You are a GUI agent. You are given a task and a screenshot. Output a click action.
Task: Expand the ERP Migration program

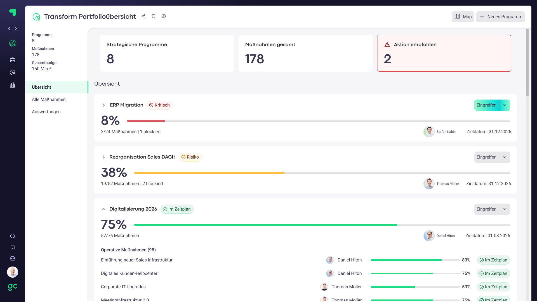pyautogui.click(x=104, y=105)
